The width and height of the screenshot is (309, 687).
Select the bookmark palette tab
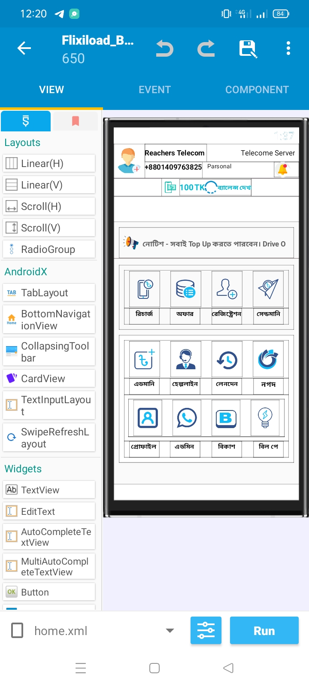pyautogui.click(x=76, y=121)
